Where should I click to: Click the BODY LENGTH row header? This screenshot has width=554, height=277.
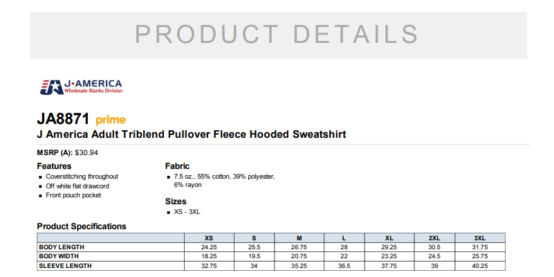pos(62,247)
